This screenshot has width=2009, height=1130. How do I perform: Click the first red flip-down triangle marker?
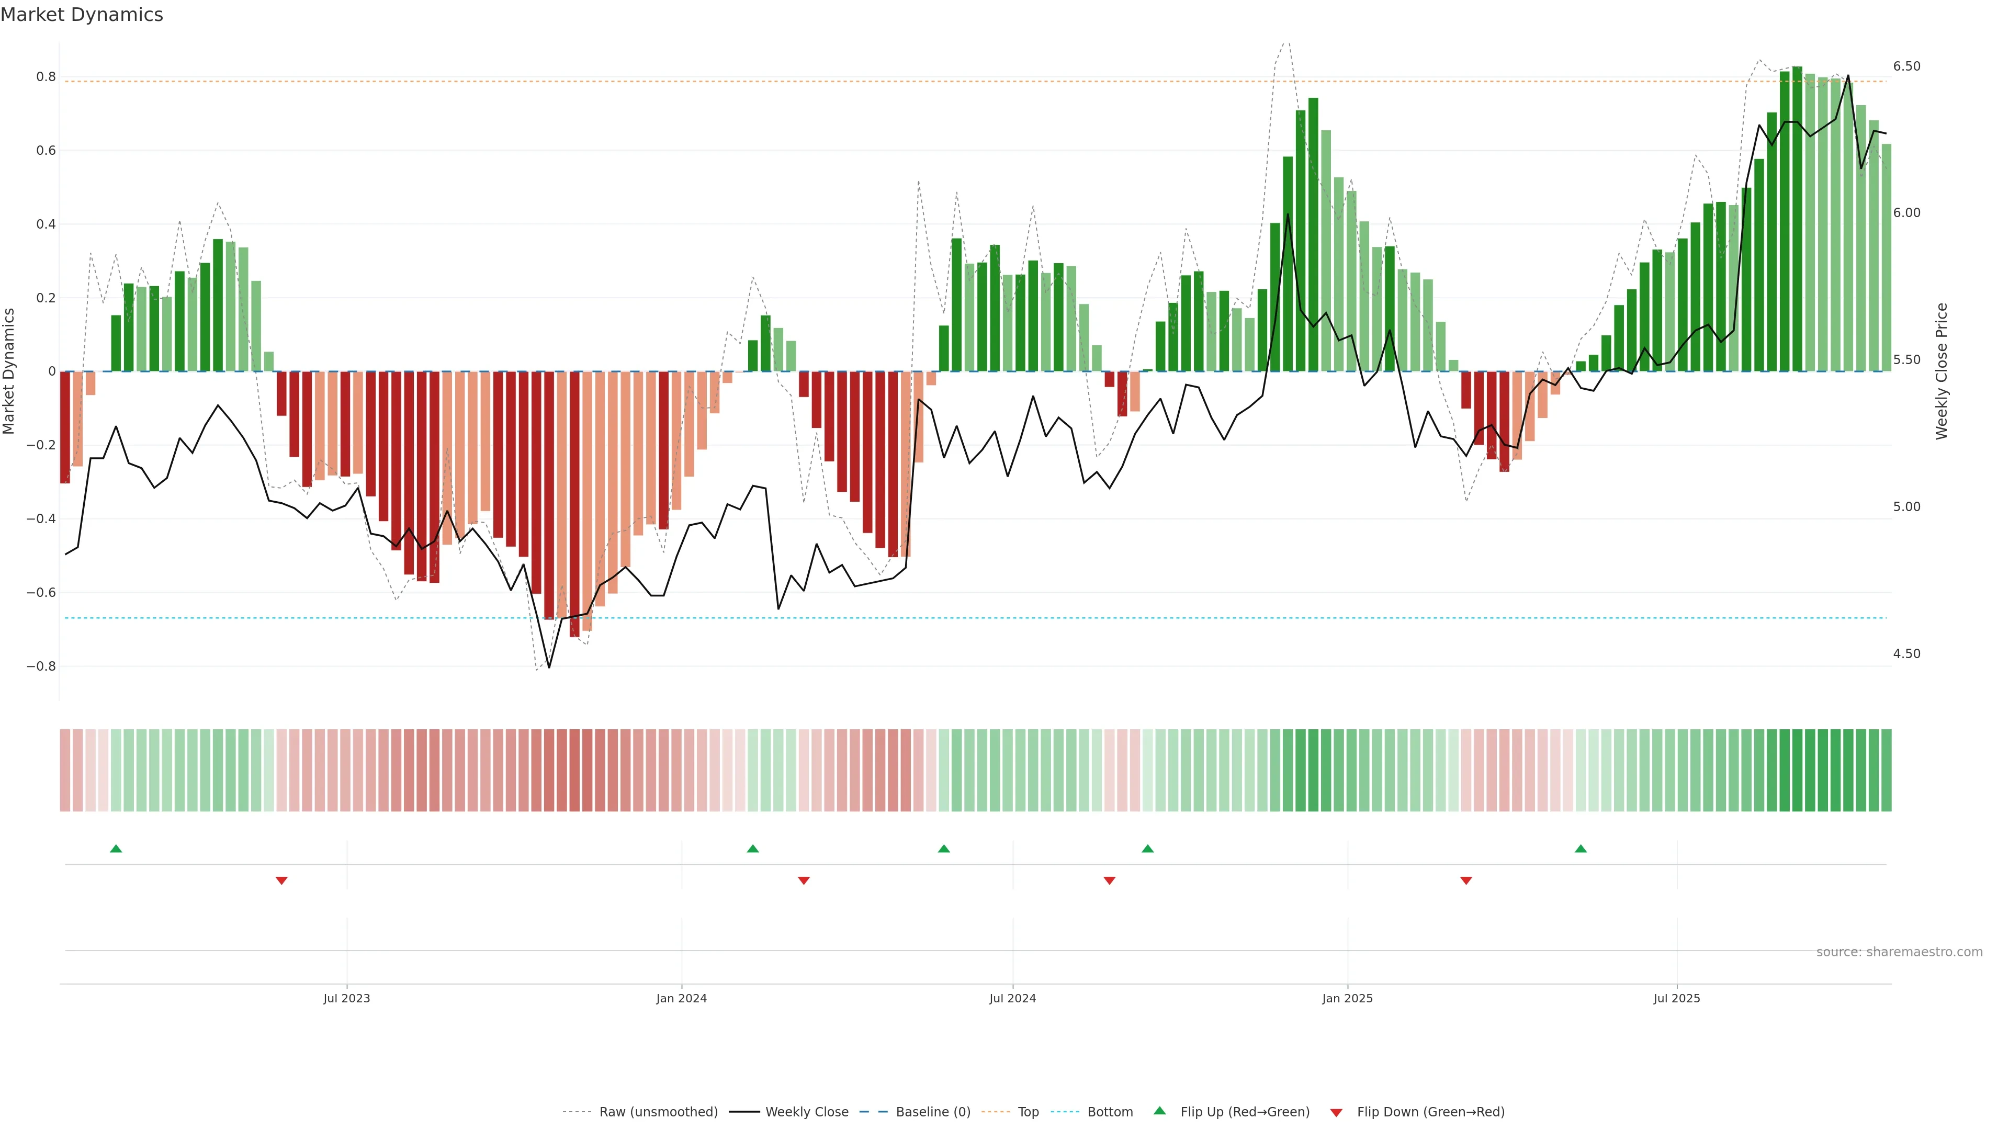281,880
